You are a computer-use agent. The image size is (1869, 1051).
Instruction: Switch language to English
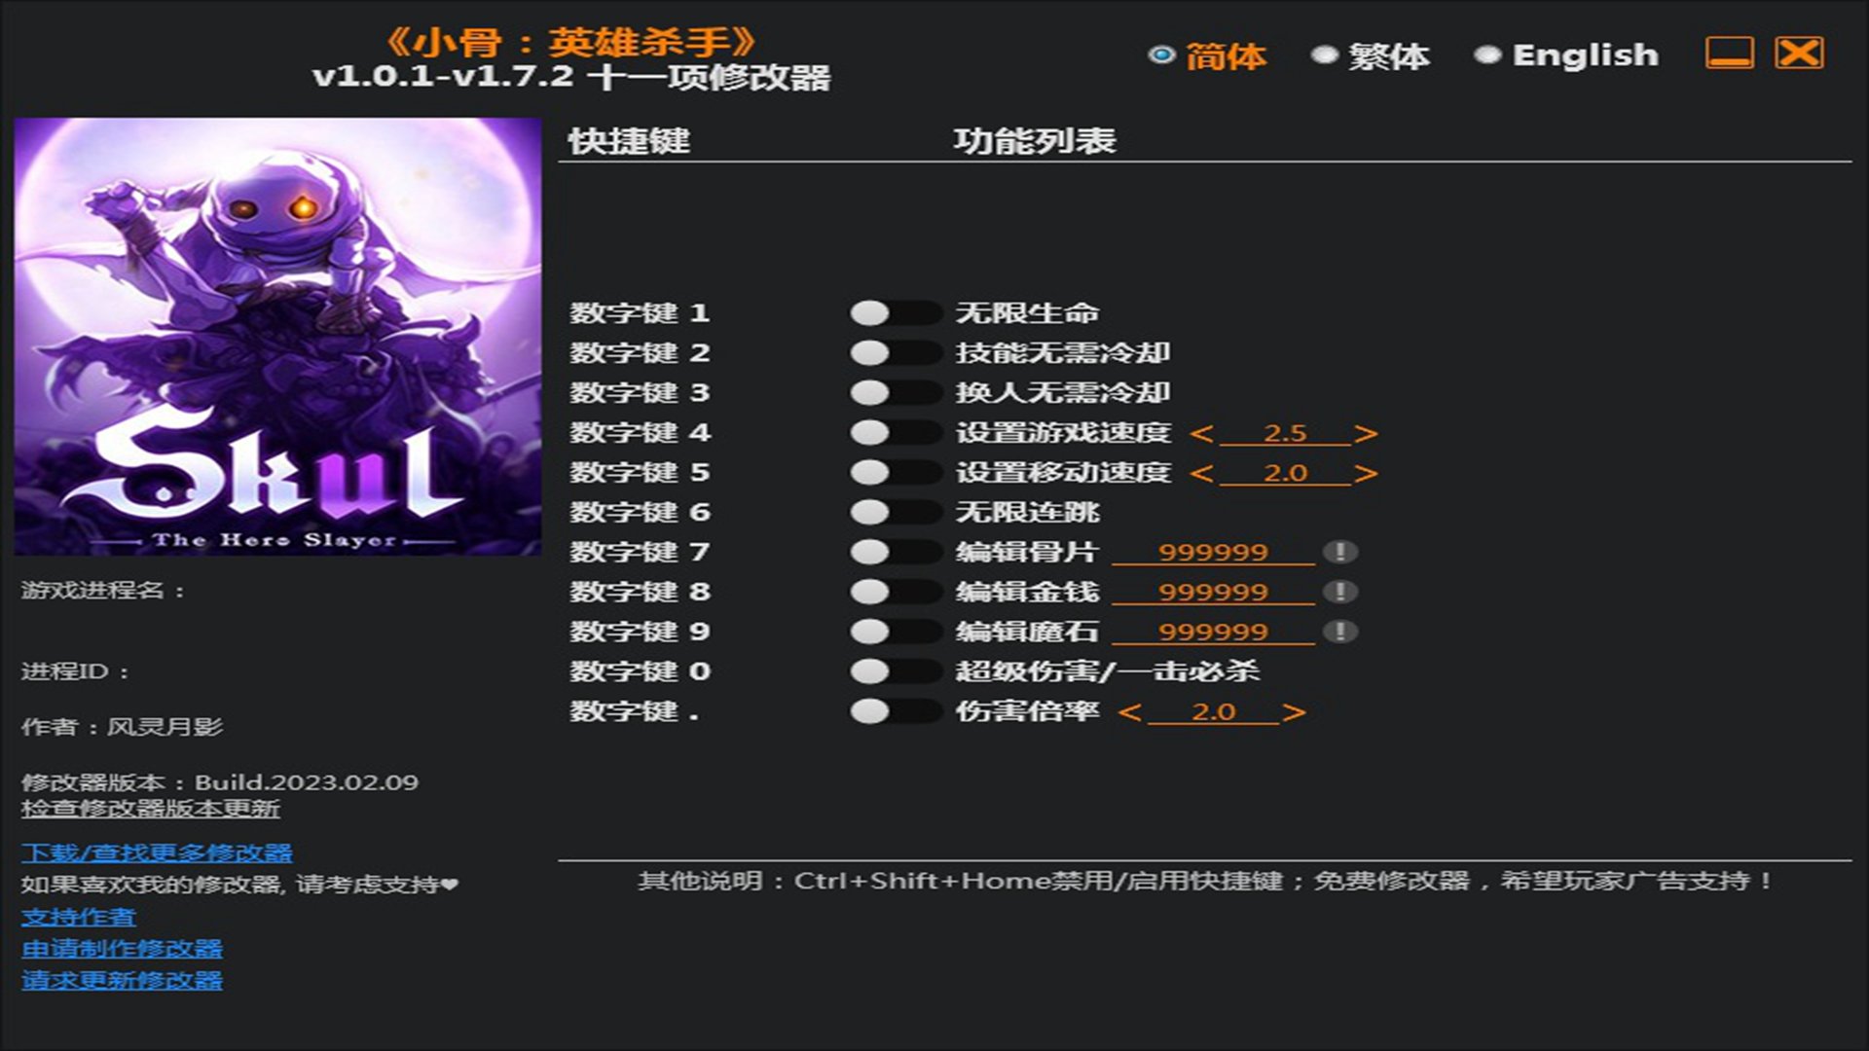tap(1486, 55)
